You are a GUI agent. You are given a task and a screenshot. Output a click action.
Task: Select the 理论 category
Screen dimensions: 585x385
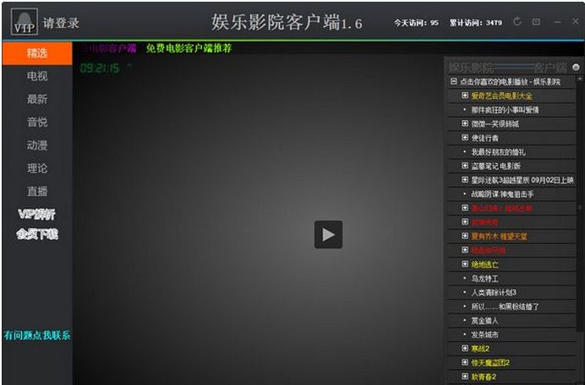click(37, 168)
